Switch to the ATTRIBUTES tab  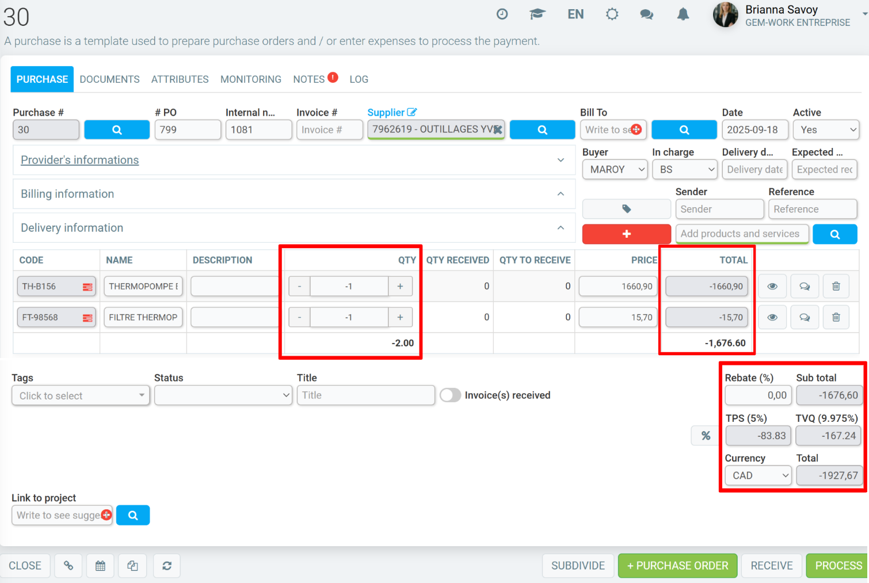[180, 79]
